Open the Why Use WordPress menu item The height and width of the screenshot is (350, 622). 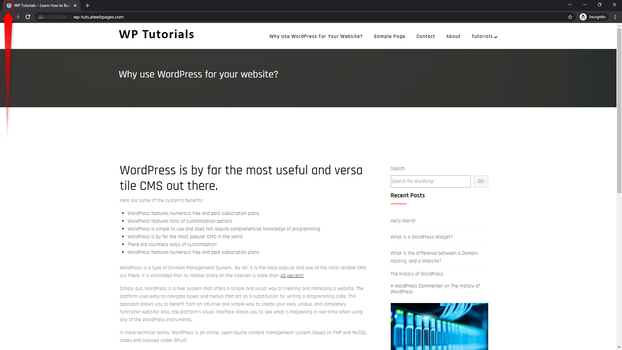point(316,36)
